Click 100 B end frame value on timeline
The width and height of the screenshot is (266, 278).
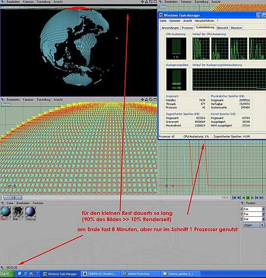225,198
